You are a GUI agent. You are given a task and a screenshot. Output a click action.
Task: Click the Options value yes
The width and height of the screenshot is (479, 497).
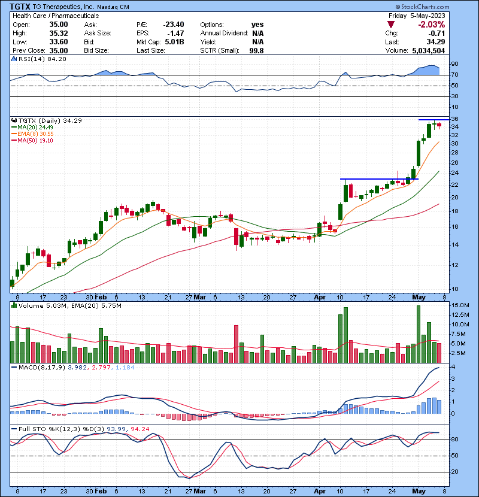tap(257, 25)
